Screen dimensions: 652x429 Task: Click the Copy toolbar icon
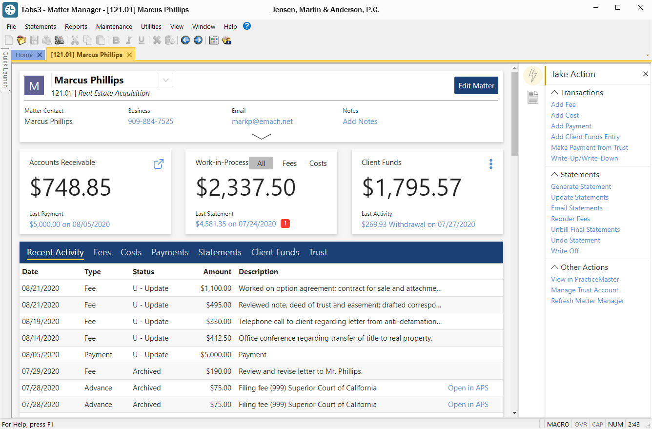click(87, 40)
